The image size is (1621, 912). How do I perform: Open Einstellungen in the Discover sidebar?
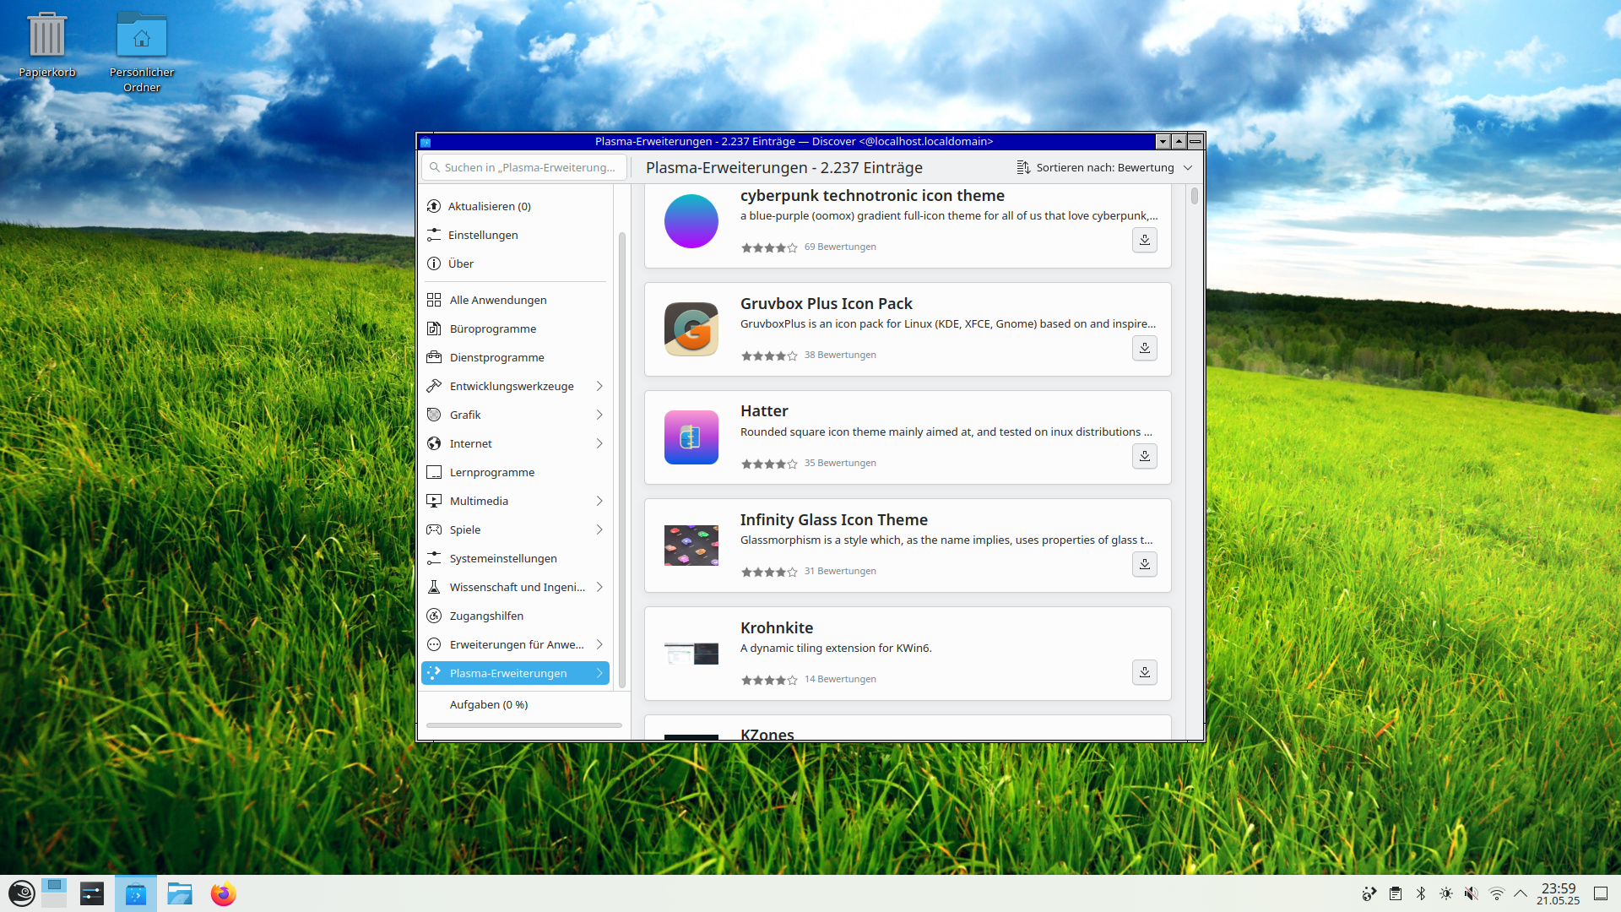pos(515,235)
